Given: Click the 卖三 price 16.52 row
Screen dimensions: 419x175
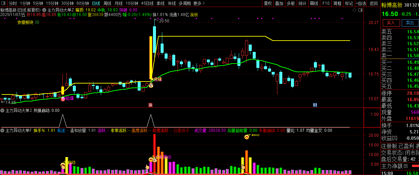Looking at the screenshot, I should tap(400, 44).
